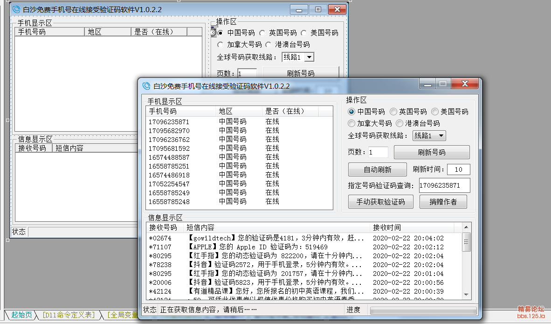The height and width of the screenshot is (324, 551).
Task: Select the 港澳台号码 radio button in the front window
Action: 400,124
